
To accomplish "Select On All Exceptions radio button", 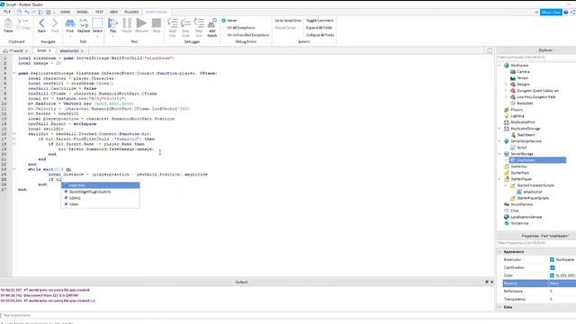I will tap(224, 28).
